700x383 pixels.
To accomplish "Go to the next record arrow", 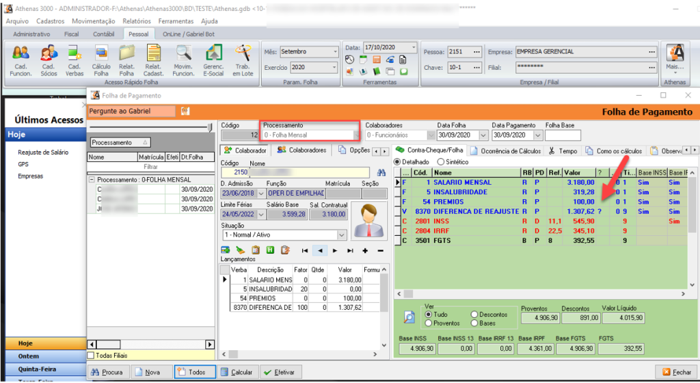I will [335, 251].
